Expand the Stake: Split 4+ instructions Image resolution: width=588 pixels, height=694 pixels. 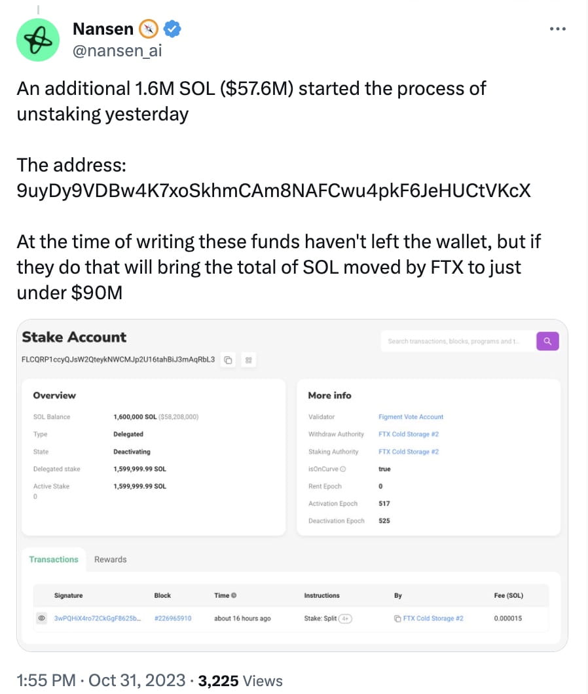tap(344, 618)
